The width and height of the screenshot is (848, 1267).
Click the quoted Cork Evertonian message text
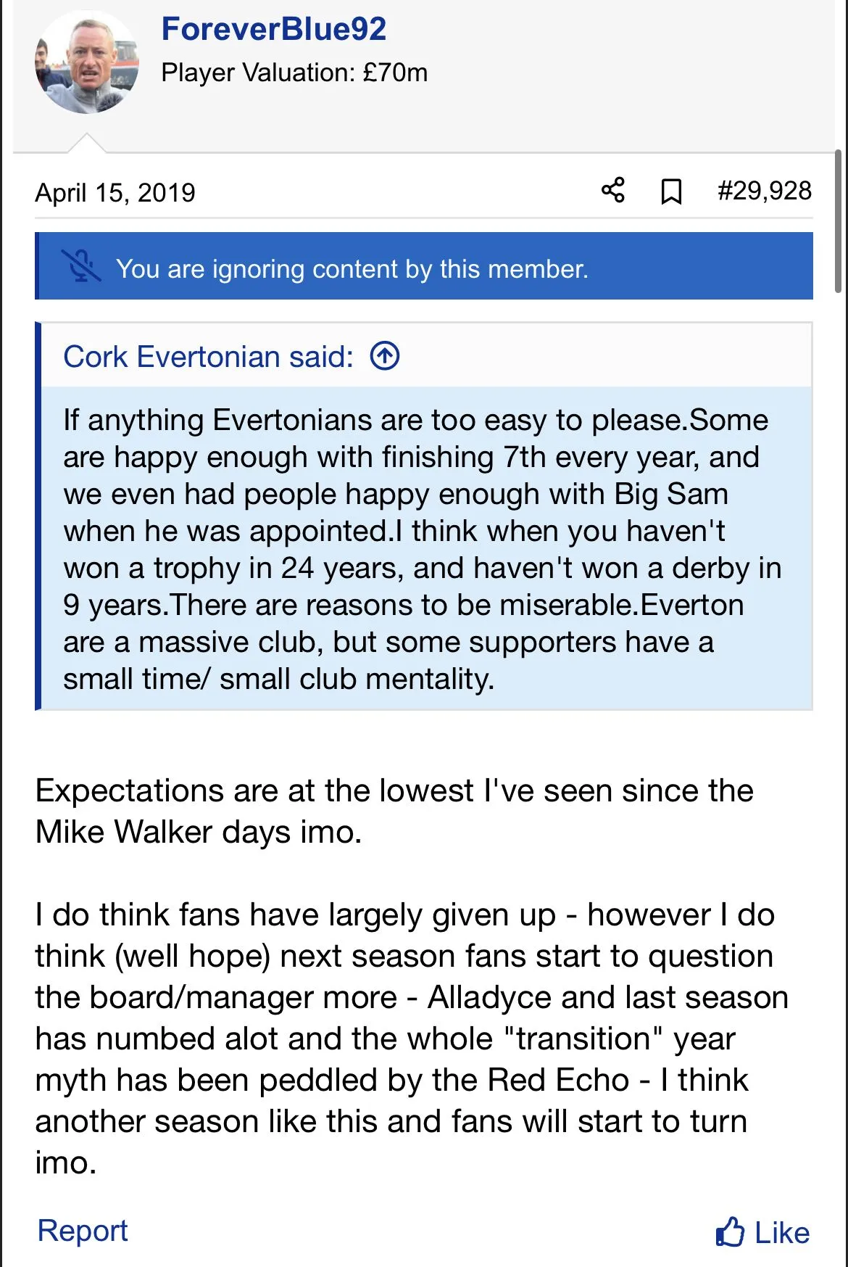point(420,549)
